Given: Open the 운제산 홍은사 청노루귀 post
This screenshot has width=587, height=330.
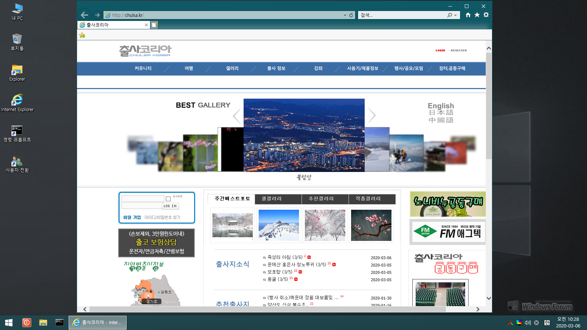Looking at the screenshot, I should pyautogui.click(x=296, y=265).
